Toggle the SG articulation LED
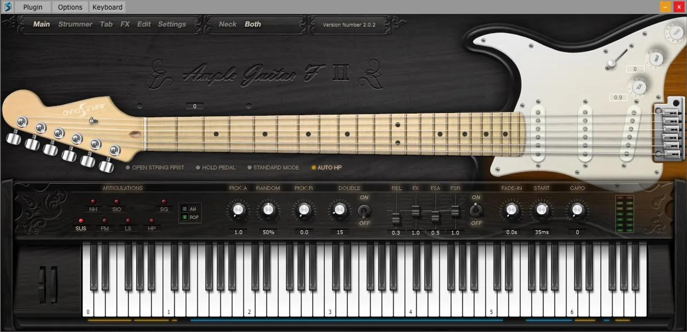Image resolution: width=687 pixels, height=332 pixels. 164,202
